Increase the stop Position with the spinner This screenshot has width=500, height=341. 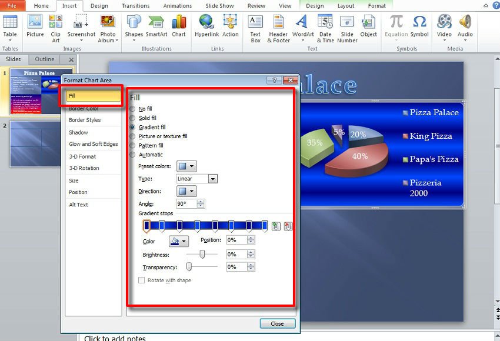coord(251,238)
